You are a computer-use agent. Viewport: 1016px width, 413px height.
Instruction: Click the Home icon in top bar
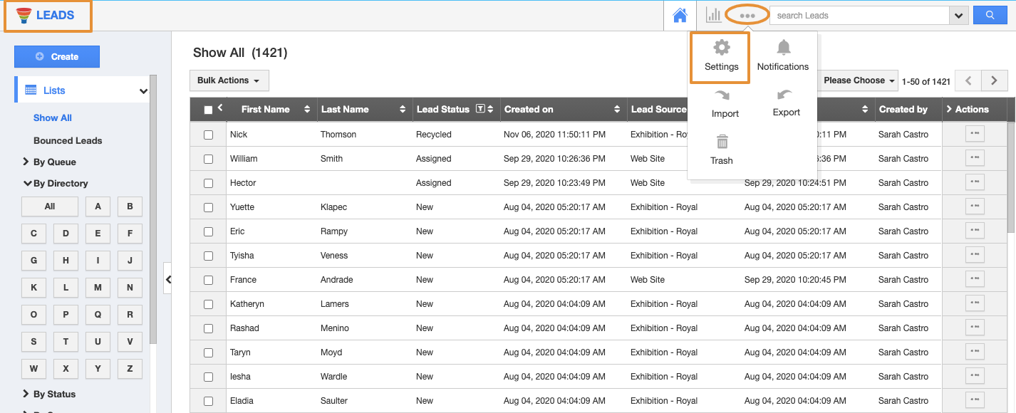point(680,16)
